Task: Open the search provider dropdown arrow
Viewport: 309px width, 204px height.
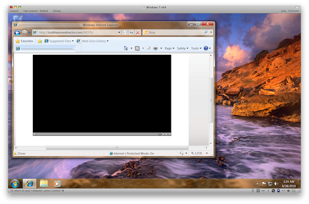Action: (211, 32)
